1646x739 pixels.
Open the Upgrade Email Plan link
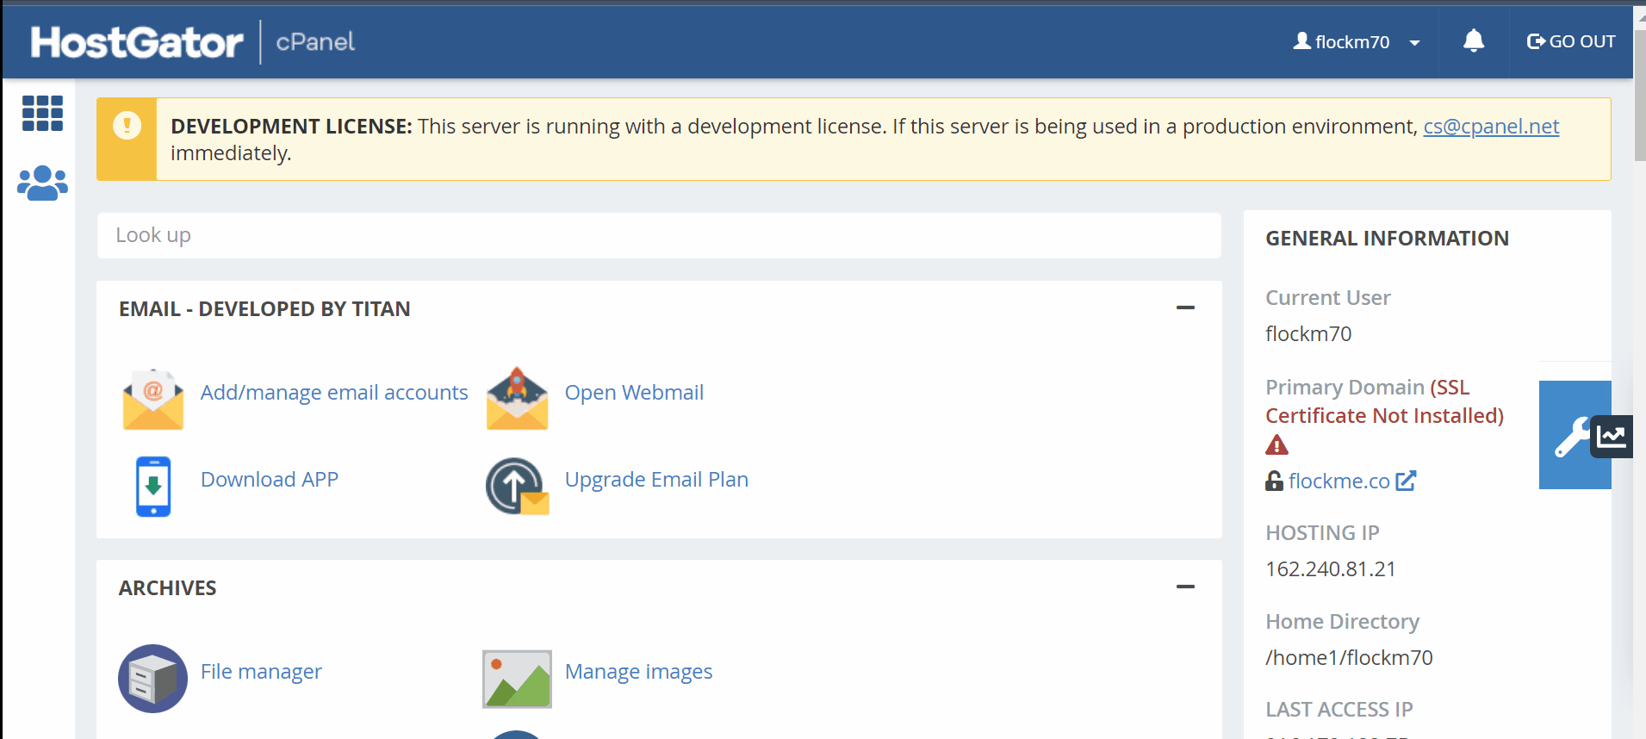point(656,480)
